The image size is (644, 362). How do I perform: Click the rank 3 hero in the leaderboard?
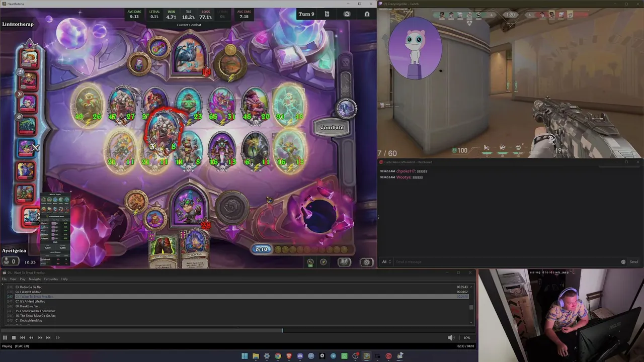(28, 103)
